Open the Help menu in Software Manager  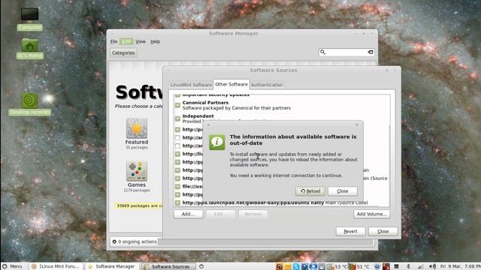point(156,42)
